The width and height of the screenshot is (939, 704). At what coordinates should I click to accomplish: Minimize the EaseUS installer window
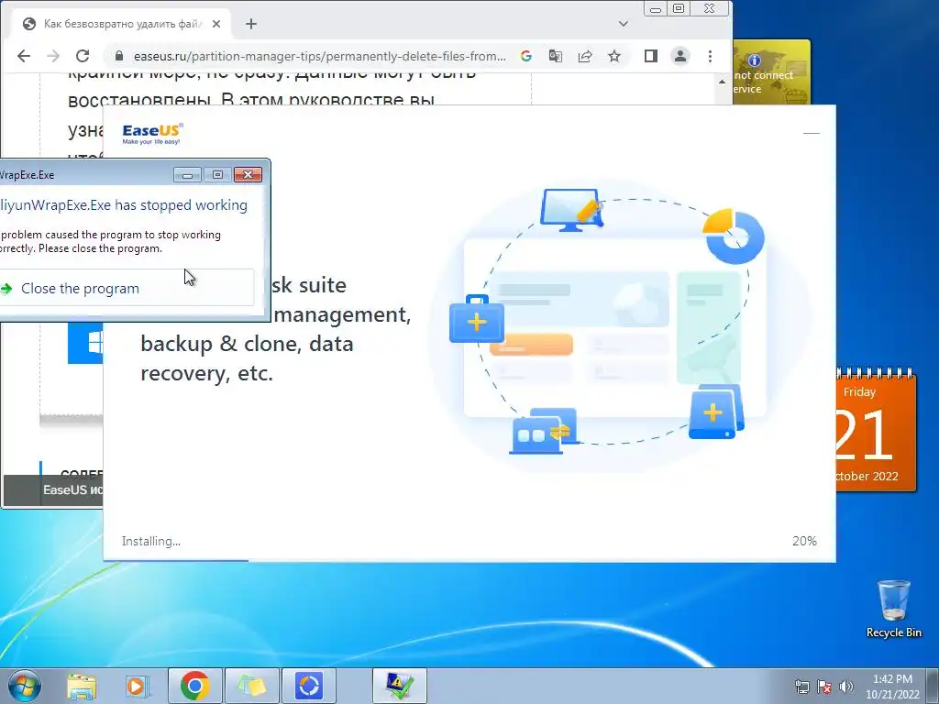click(x=811, y=133)
